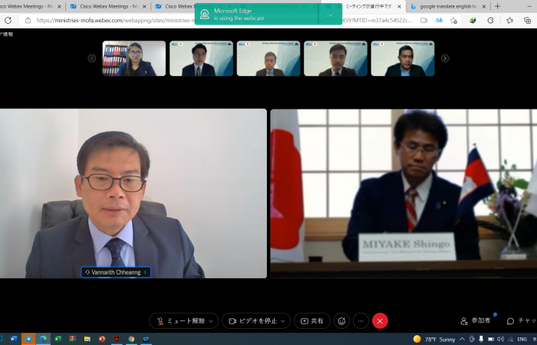Open the 参加者 participants panel
The width and height of the screenshot is (537, 345).
pyautogui.click(x=476, y=321)
